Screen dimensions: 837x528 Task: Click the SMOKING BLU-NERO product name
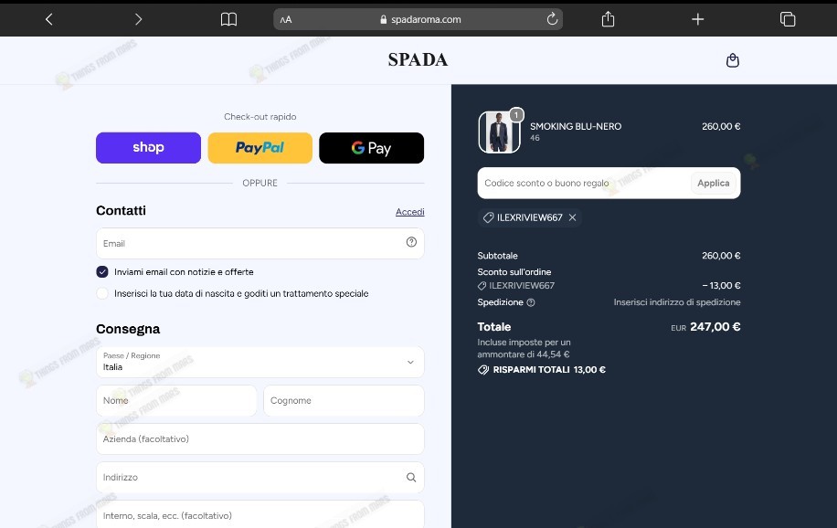pos(576,127)
